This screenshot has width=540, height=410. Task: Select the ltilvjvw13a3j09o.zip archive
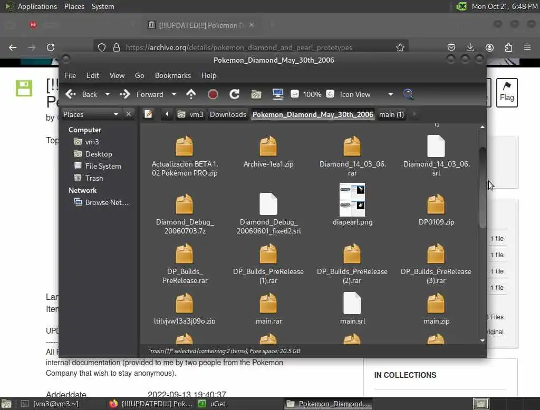point(185,309)
